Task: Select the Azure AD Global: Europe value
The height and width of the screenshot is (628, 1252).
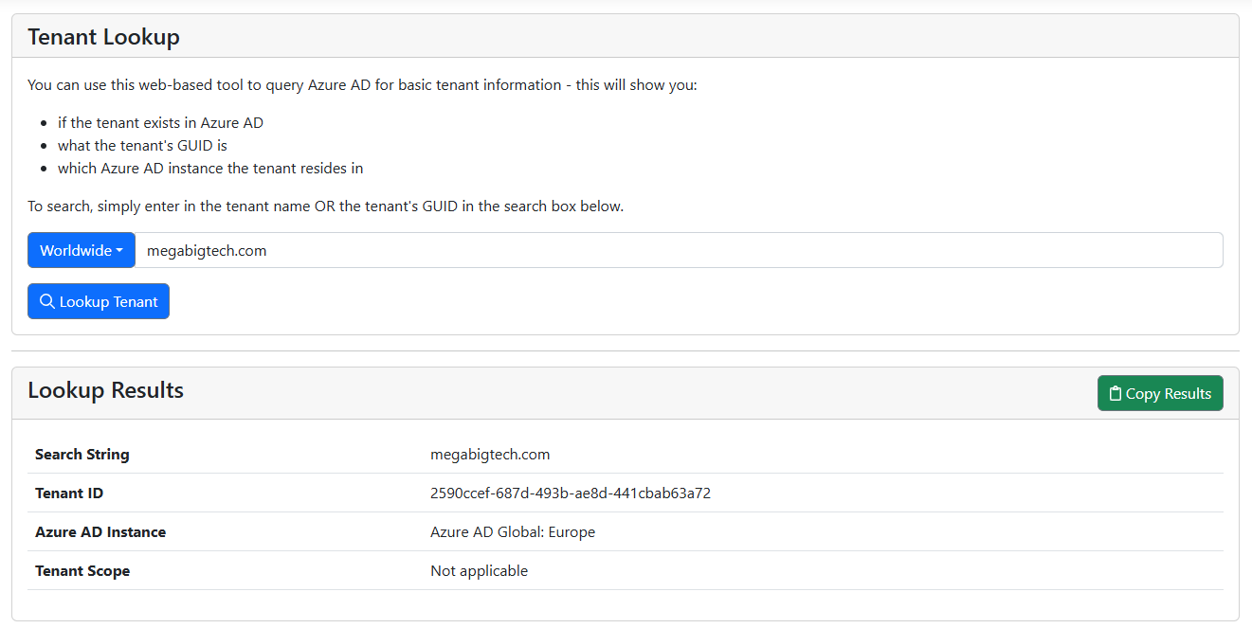Action: click(x=513, y=531)
